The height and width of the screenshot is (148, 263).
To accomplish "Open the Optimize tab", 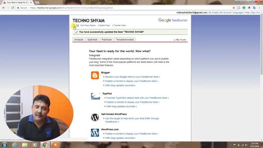I will (x=92, y=39).
